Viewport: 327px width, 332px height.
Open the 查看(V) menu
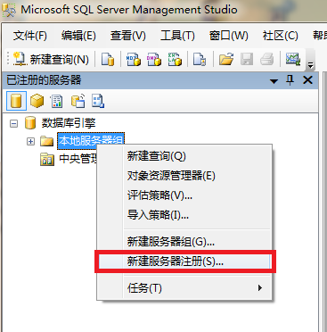pos(128,36)
